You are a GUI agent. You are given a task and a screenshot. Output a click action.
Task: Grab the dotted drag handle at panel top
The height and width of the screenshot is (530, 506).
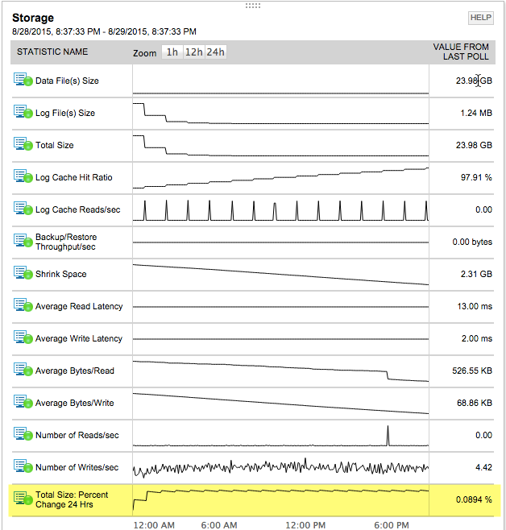click(x=253, y=6)
